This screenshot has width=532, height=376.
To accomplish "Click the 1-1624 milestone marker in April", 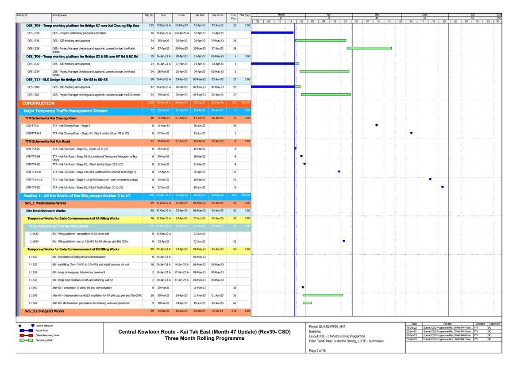I will [344, 241].
